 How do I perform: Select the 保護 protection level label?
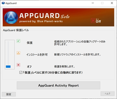pos(30,43)
